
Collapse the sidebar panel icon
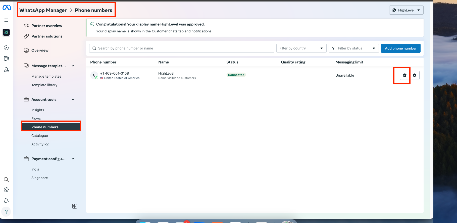click(x=75, y=206)
